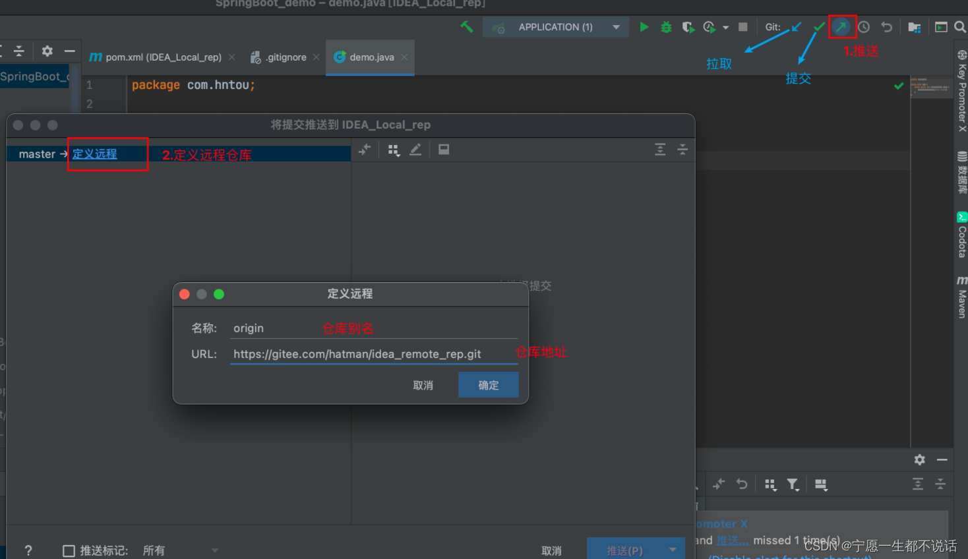Click the Search Everywhere magnifier
The height and width of the screenshot is (559, 968).
coord(960,27)
